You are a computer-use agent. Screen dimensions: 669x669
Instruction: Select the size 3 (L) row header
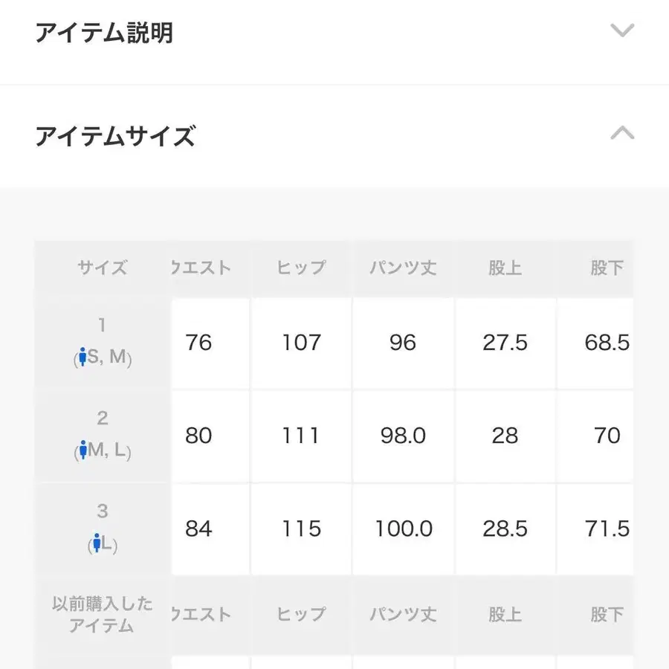click(103, 529)
